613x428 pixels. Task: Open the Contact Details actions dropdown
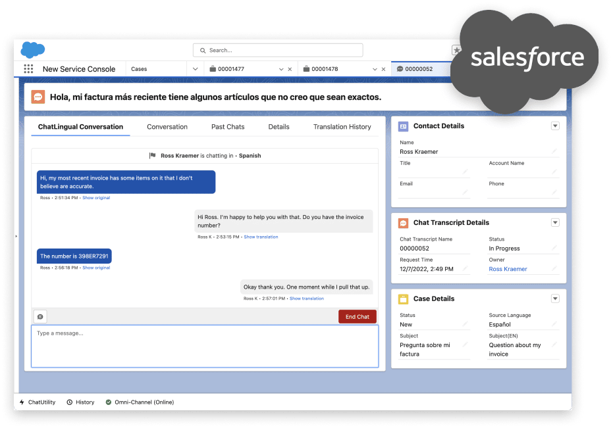point(555,126)
